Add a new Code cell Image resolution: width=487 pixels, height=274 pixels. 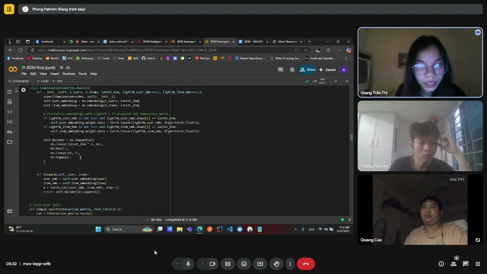click(x=43, y=81)
